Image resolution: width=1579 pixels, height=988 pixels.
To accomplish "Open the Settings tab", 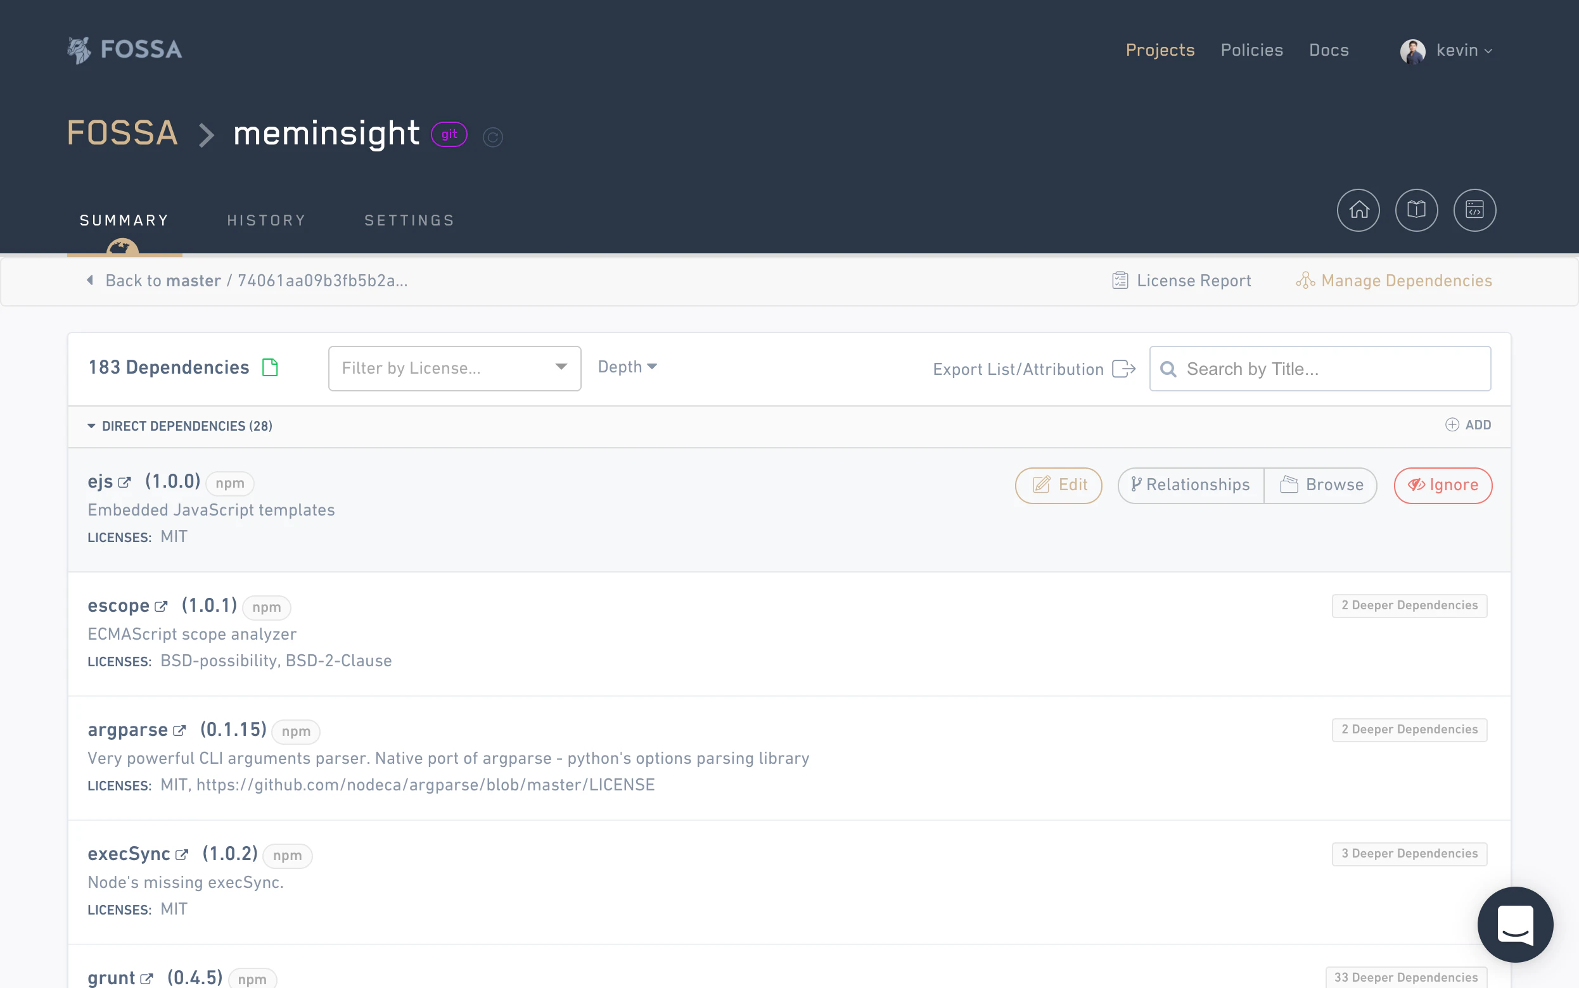I will pos(409,221).
